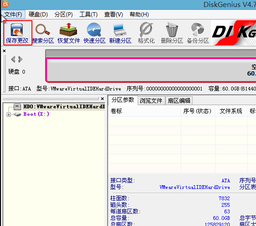Screen dimensions: 256x226
Task: Open the 查看(V) menu
Action: pos(114,15)
